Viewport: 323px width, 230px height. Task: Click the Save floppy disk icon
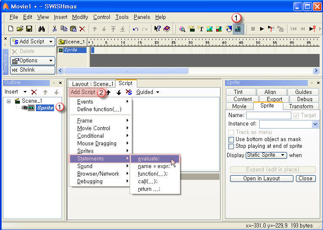[29, 29]
